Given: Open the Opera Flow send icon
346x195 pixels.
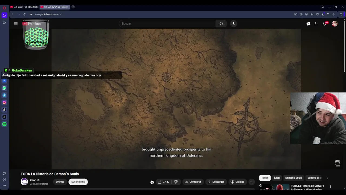Looking at the screenshot, I should [x=312, y=14].
